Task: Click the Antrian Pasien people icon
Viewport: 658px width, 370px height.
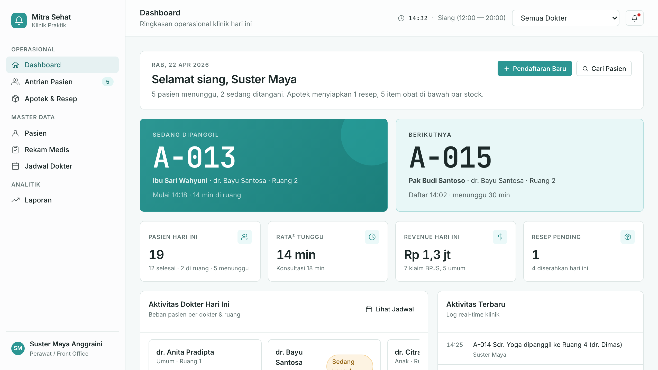Action: [15, 82]
